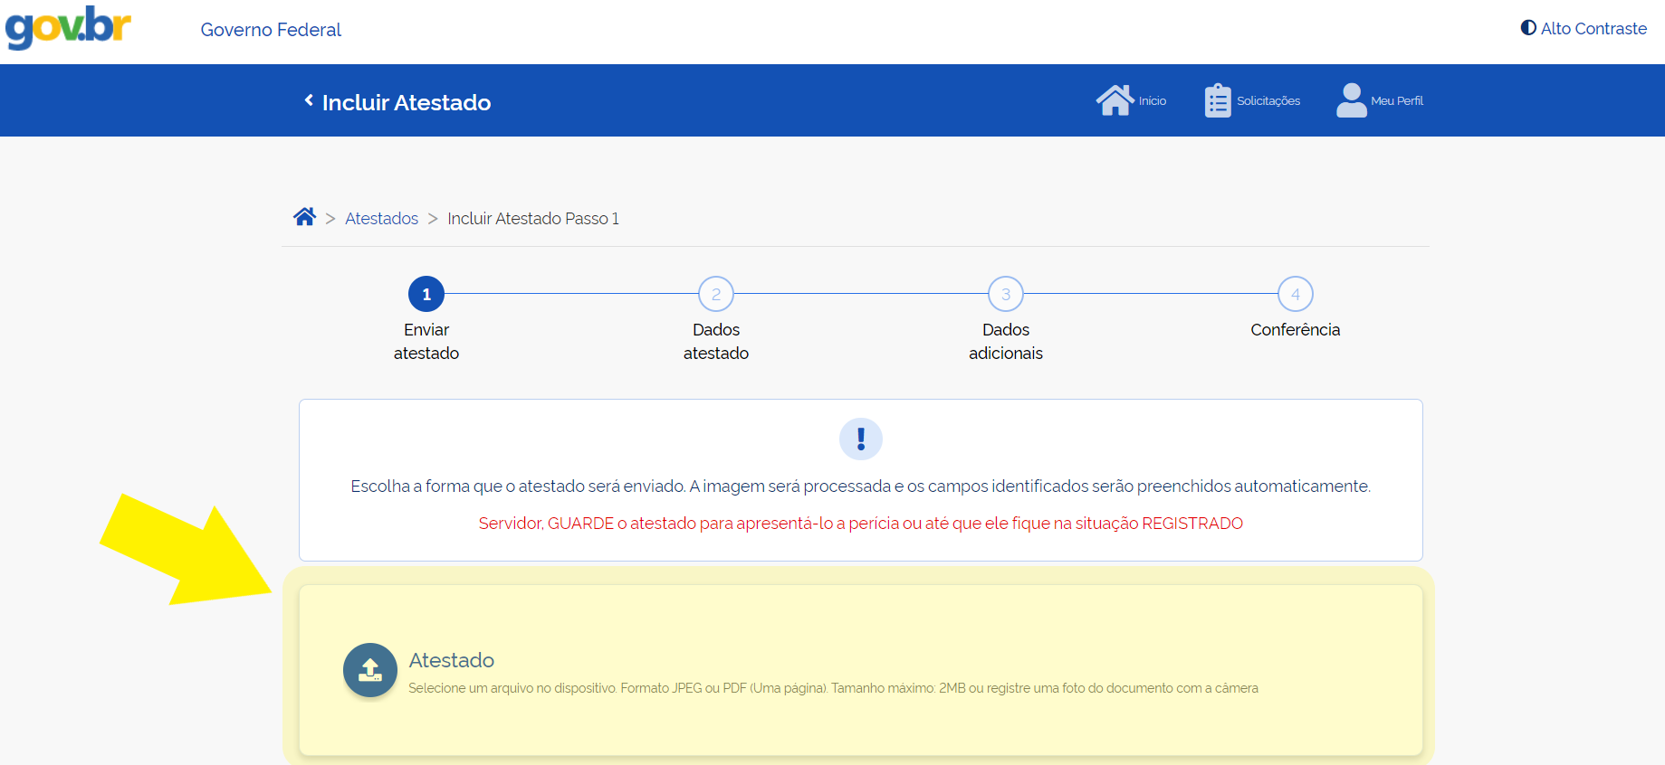Screen dimensions: 1665x765
Task: Click the Atestado upload icon
Action: (x=370, y=670)
